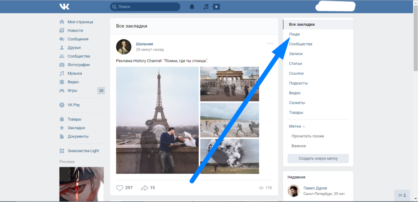This screenshot has width=418, height=202.
Task: Open Шальная community link
Action: [145, 44]
